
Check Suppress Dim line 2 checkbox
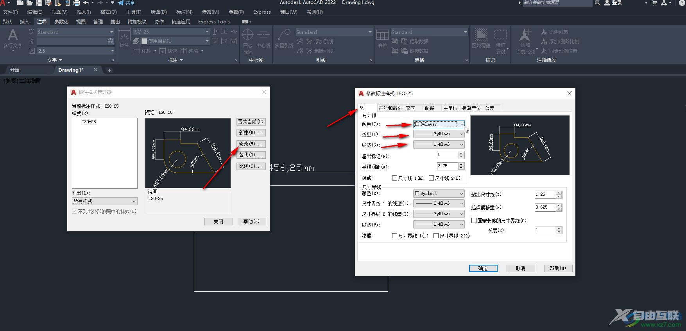tap(431, 178)
